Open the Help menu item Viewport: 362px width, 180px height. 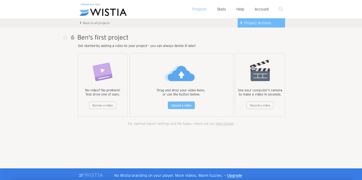pyautogui.click(x=240, y=9)
